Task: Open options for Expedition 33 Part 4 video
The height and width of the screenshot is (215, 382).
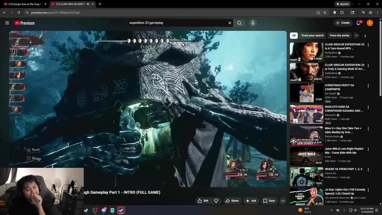Action: point(368,65)
